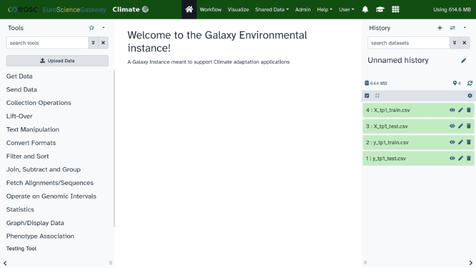The width and height of the screenshot is (476, 268).
Task: Edit attributes of X_tp1_test.csv
Action: pyautogui.click(x=461, y=126)
